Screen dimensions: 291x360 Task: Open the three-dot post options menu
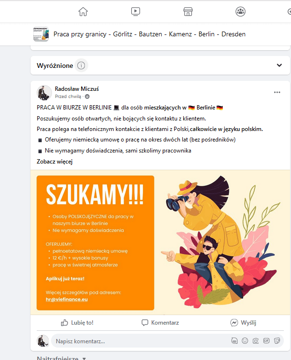tap(277, 92)
